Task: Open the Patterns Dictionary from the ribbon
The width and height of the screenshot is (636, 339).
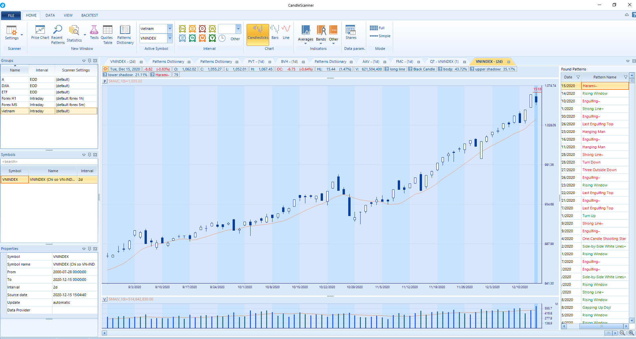Action: pos(125,34)
